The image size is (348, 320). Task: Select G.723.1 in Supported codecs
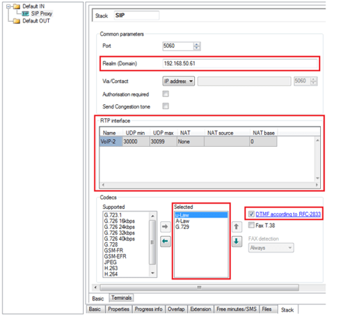click(127, 215)
